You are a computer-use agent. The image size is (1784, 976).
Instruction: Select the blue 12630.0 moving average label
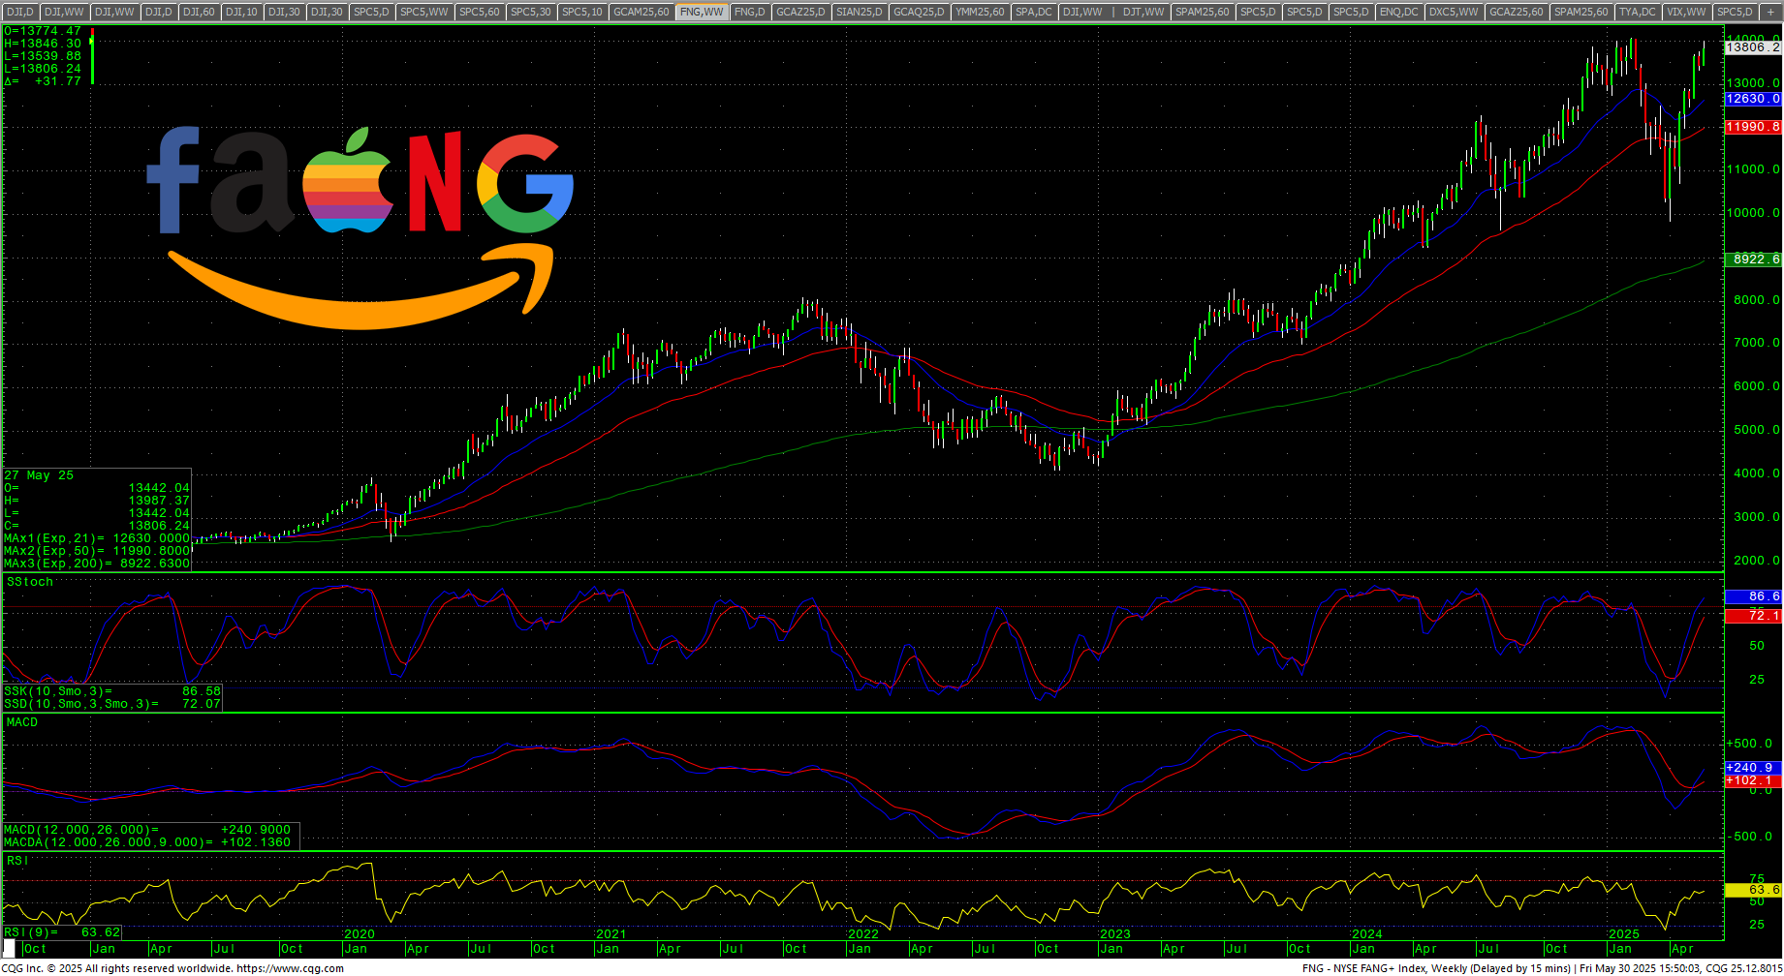tap(1753, 99)
